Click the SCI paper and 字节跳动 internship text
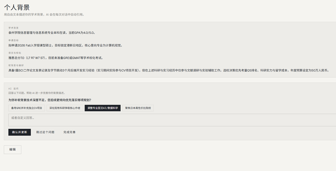The height and width of the screenshot is (171, 336). tap(169, 70)
